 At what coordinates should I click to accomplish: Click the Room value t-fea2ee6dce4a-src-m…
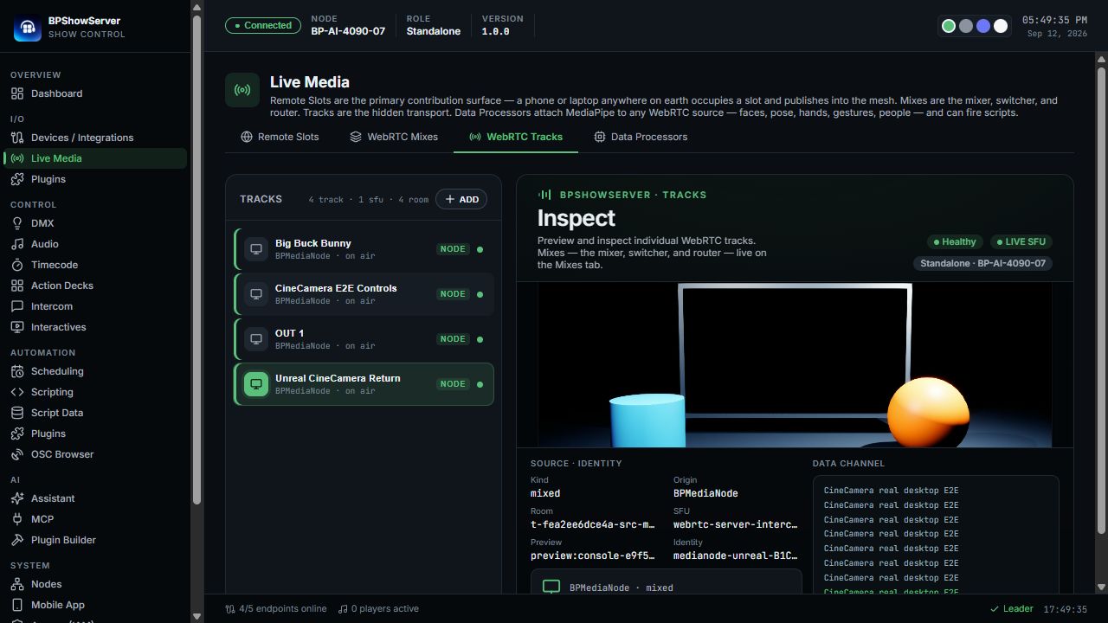[x=592, y=524]
